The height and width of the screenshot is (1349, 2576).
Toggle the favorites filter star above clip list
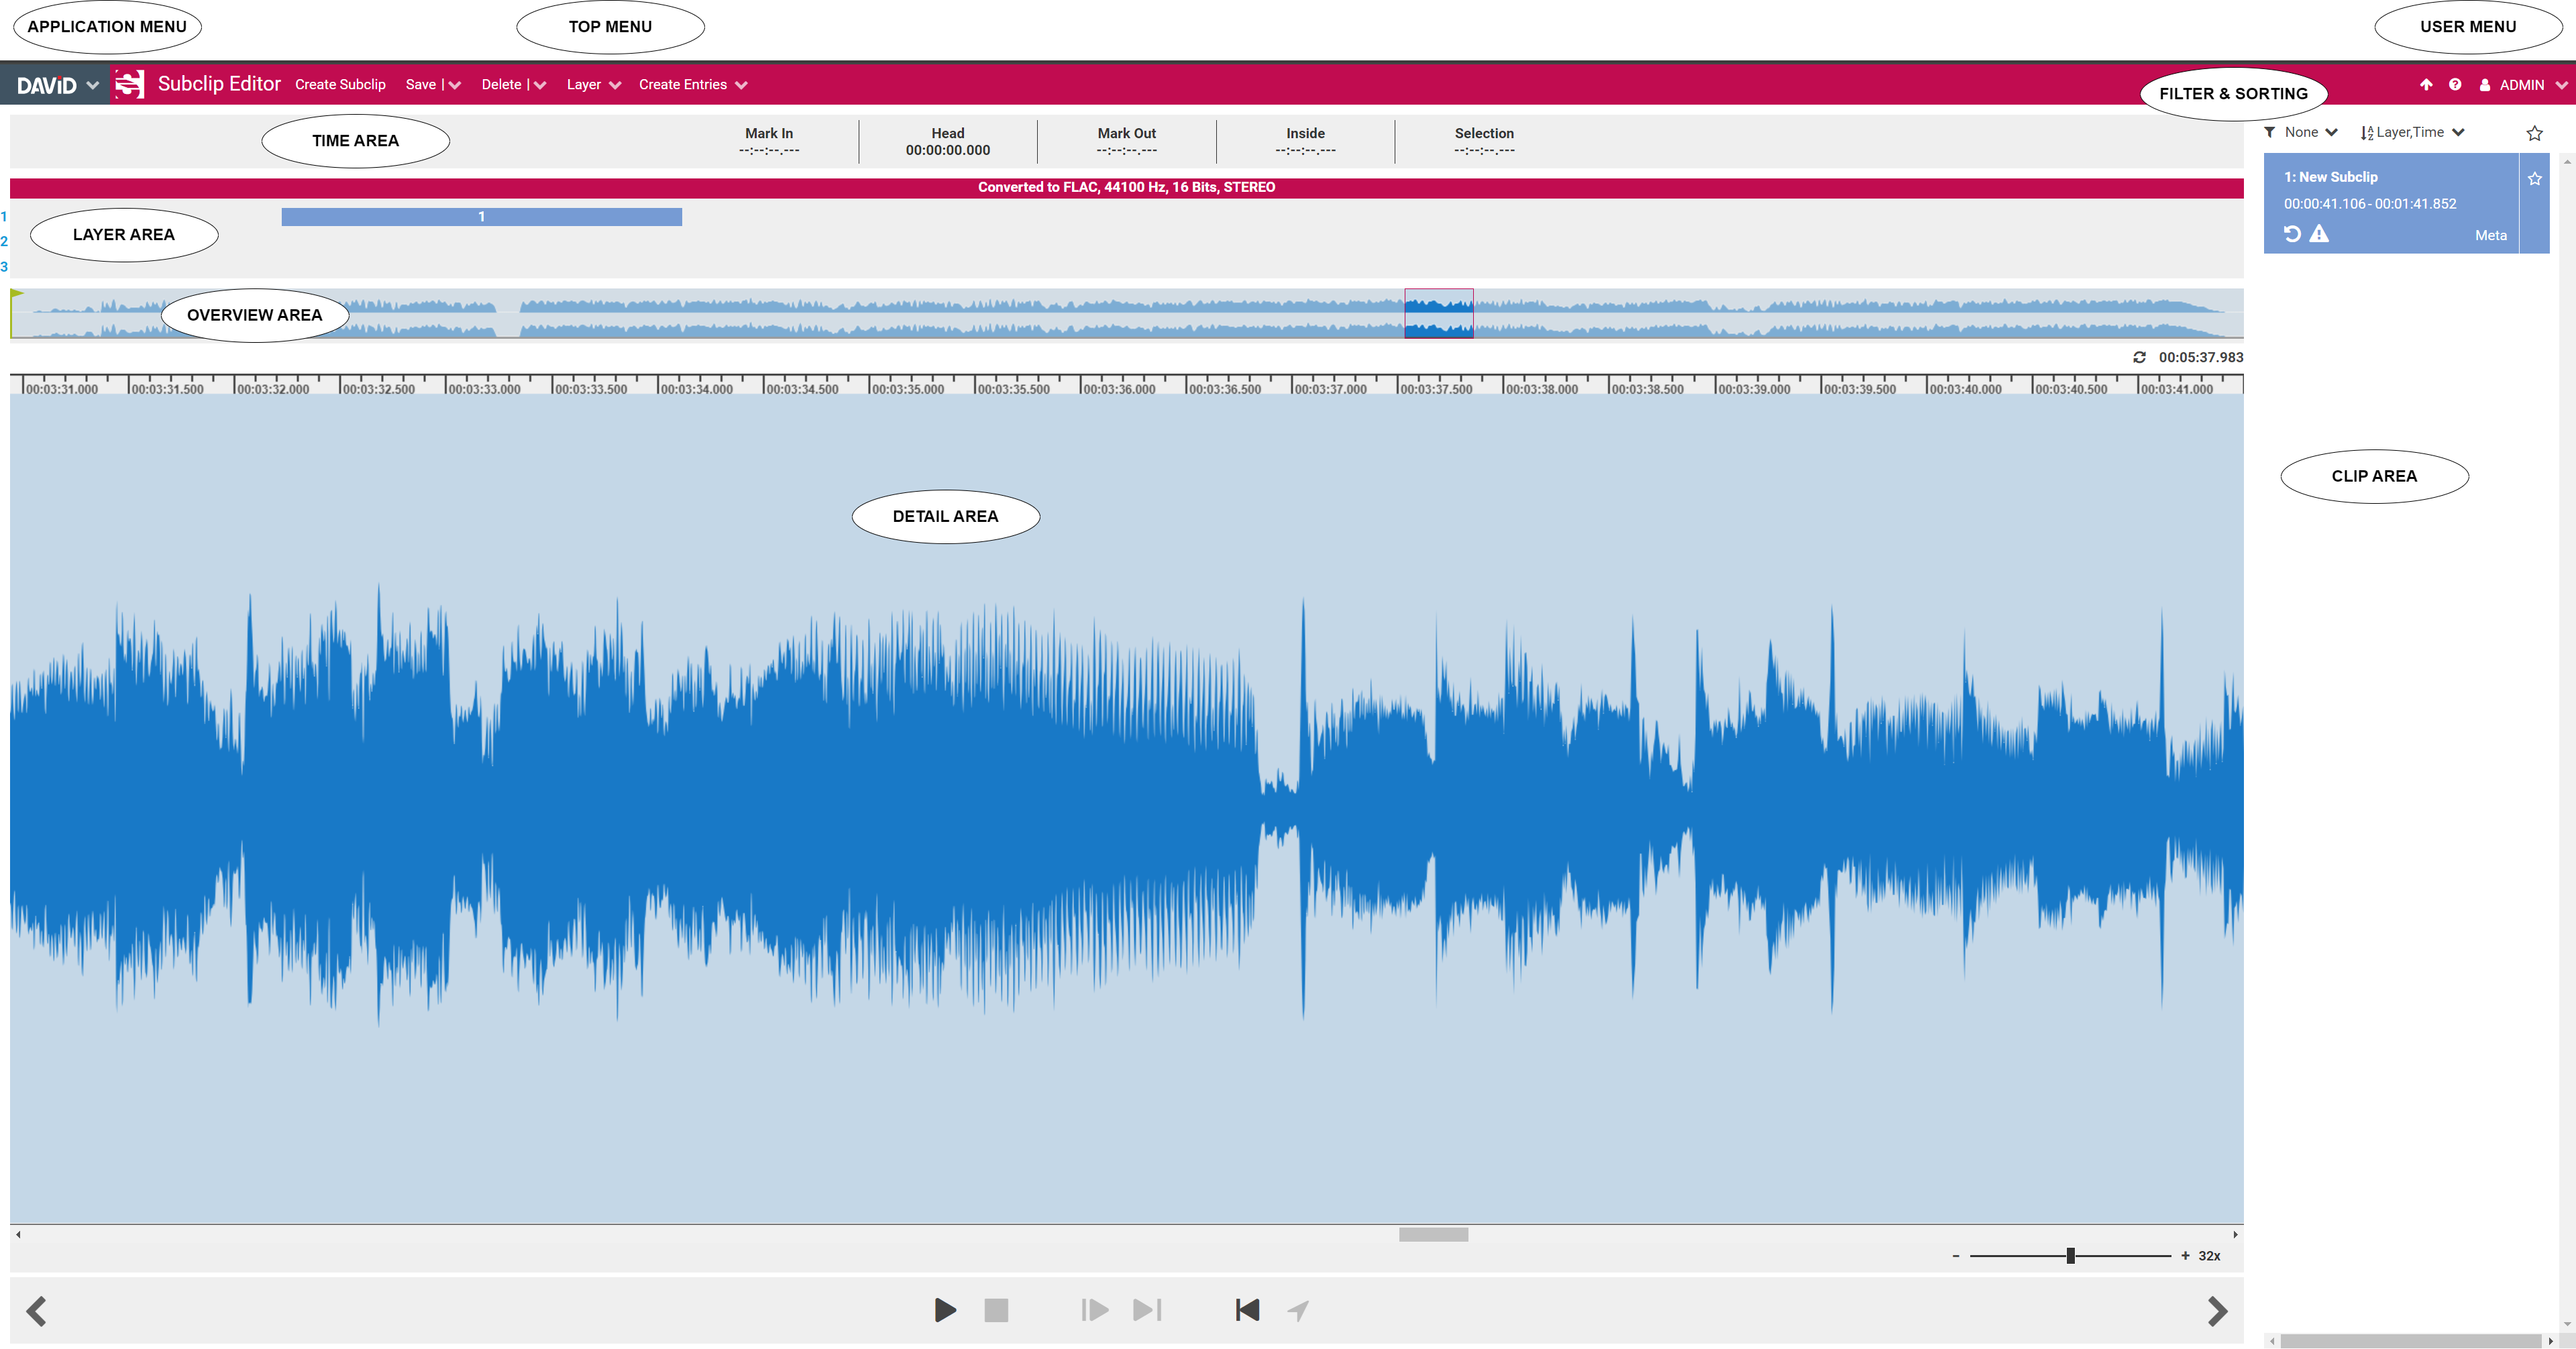click(2534, 133)
